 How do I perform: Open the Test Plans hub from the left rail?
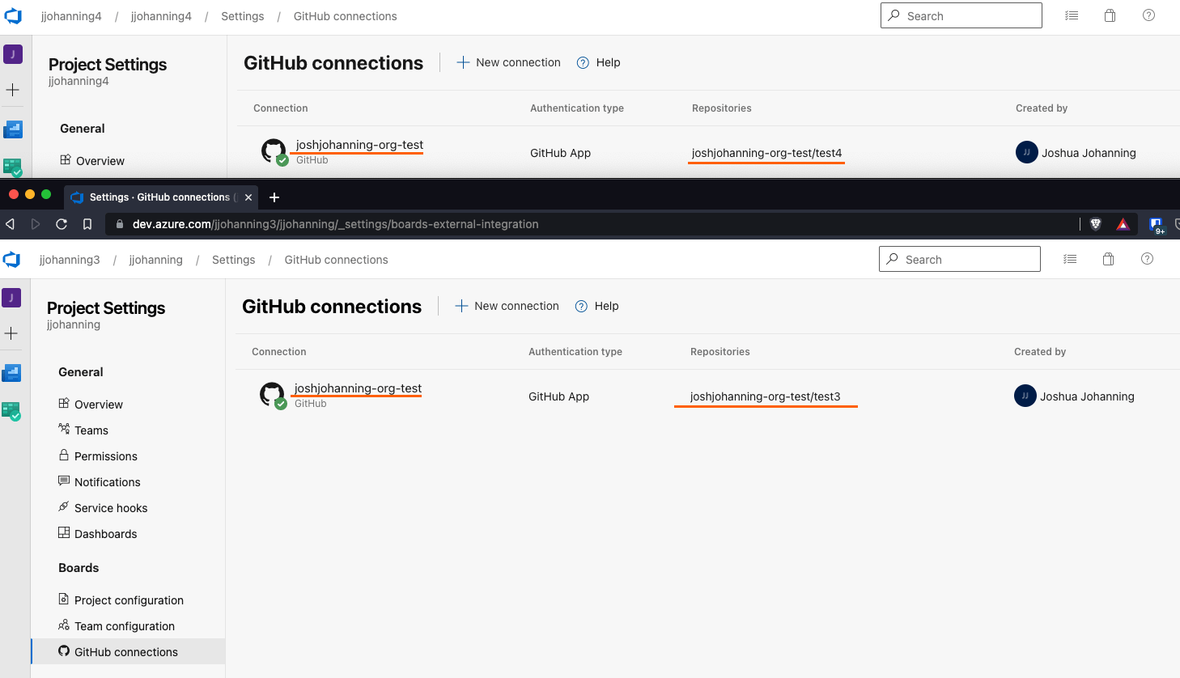(x=12, y=412)
